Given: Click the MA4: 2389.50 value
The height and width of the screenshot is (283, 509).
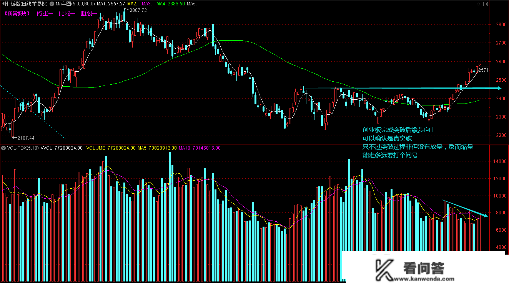Looking at the screenshot, I should (x=170, y=4).
